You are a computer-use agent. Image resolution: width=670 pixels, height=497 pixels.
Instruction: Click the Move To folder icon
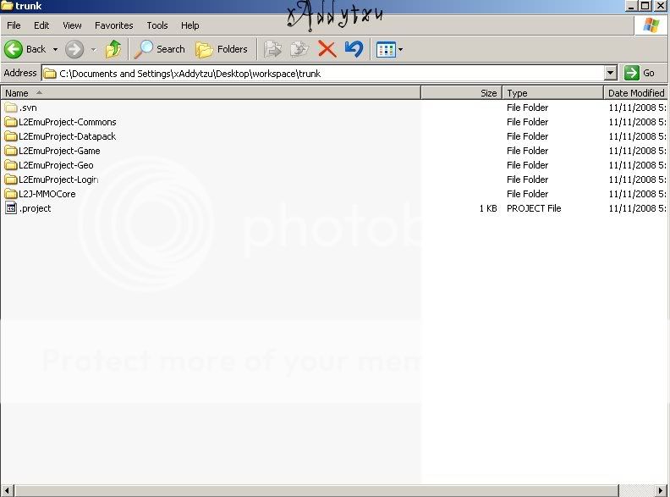point(272,49)
